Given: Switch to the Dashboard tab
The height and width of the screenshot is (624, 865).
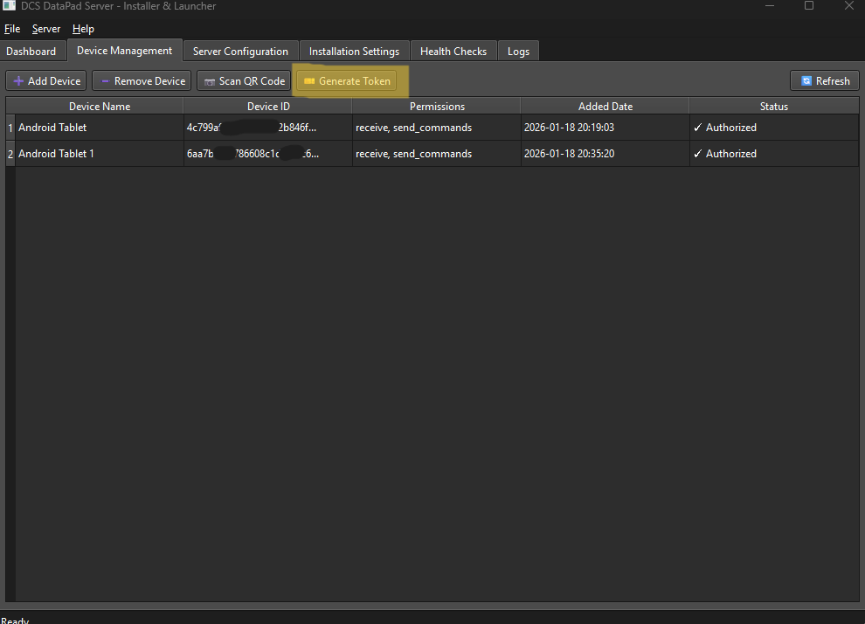Looking at the screenshot, I should coord(31,52).
